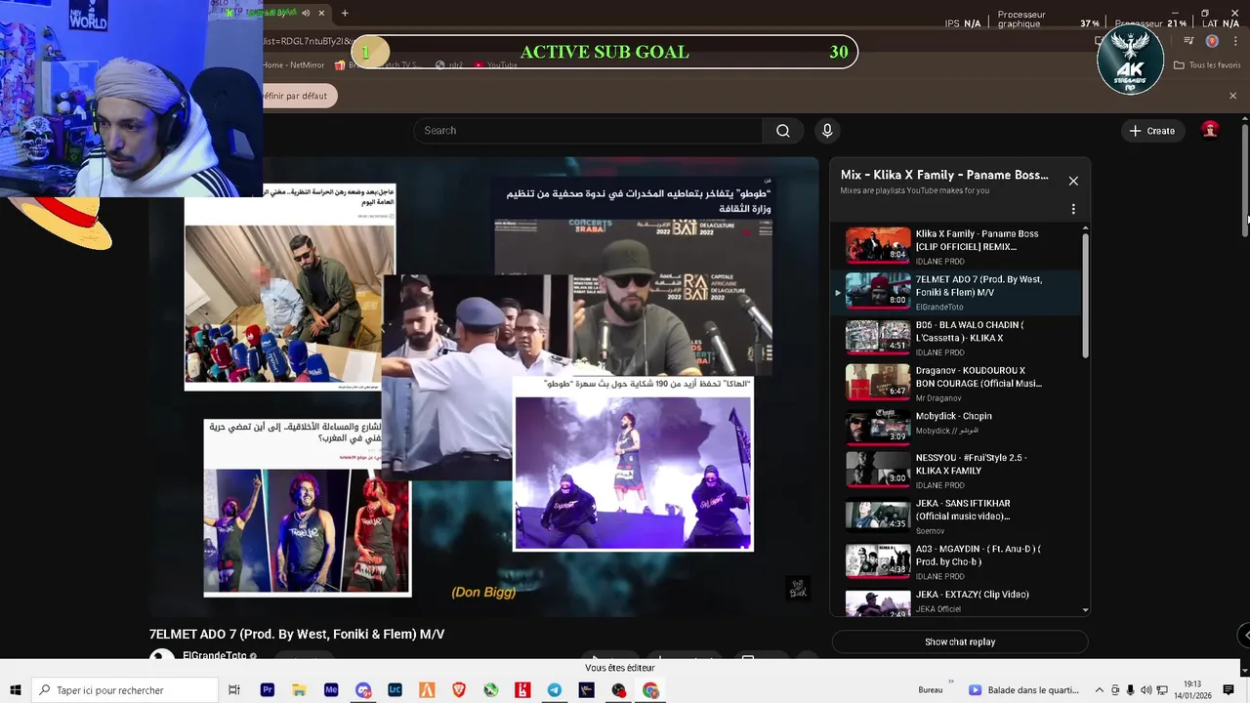Open the ElGrandeToto channel link

coord(215,656)
